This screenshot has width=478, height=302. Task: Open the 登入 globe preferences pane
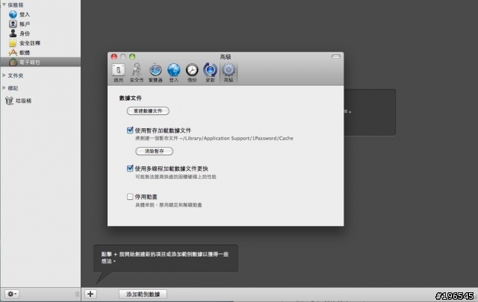pyautogui.click(x=174, y=73)
